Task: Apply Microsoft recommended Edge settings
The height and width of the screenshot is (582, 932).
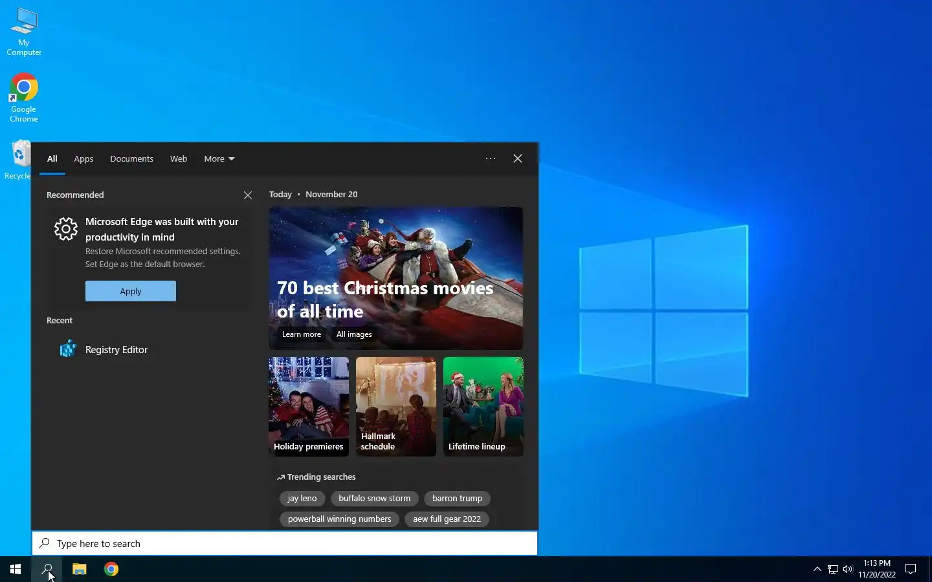Action: (x=131, y=291)
